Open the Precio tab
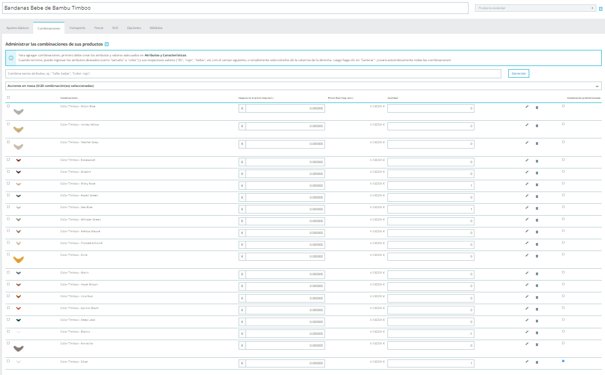This screenshot has width=605, height=375. [99, 28]
